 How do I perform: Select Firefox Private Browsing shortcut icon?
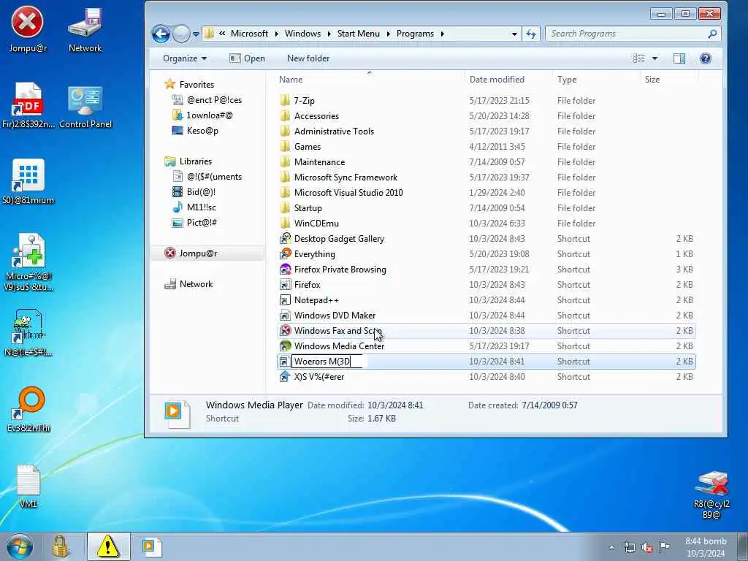285,269
